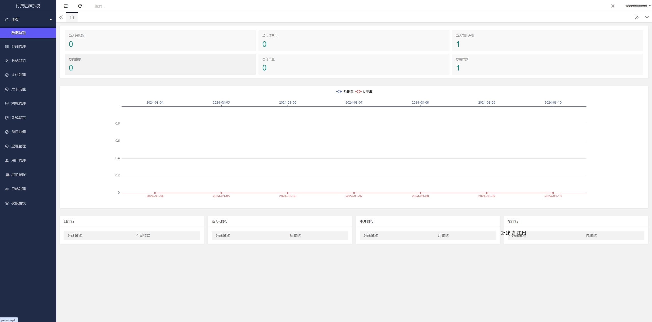
Task: Open 系统设置 in the sidebar
Action: [x=18, y=118]
